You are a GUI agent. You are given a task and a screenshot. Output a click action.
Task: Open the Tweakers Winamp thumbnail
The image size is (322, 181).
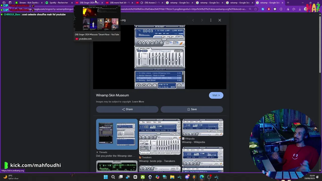tap(160, 137)
